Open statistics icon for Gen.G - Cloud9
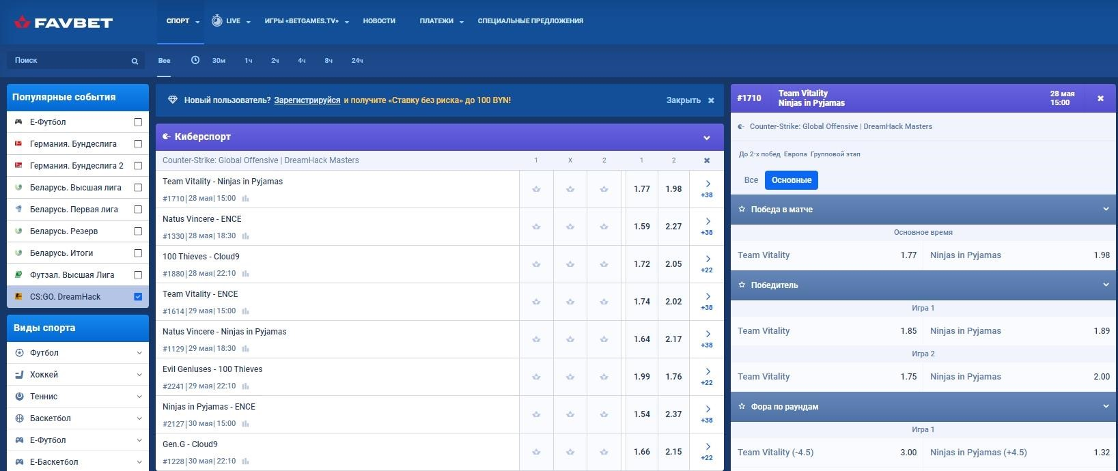This screenshot has width=1118, height=471. point(245,461)
